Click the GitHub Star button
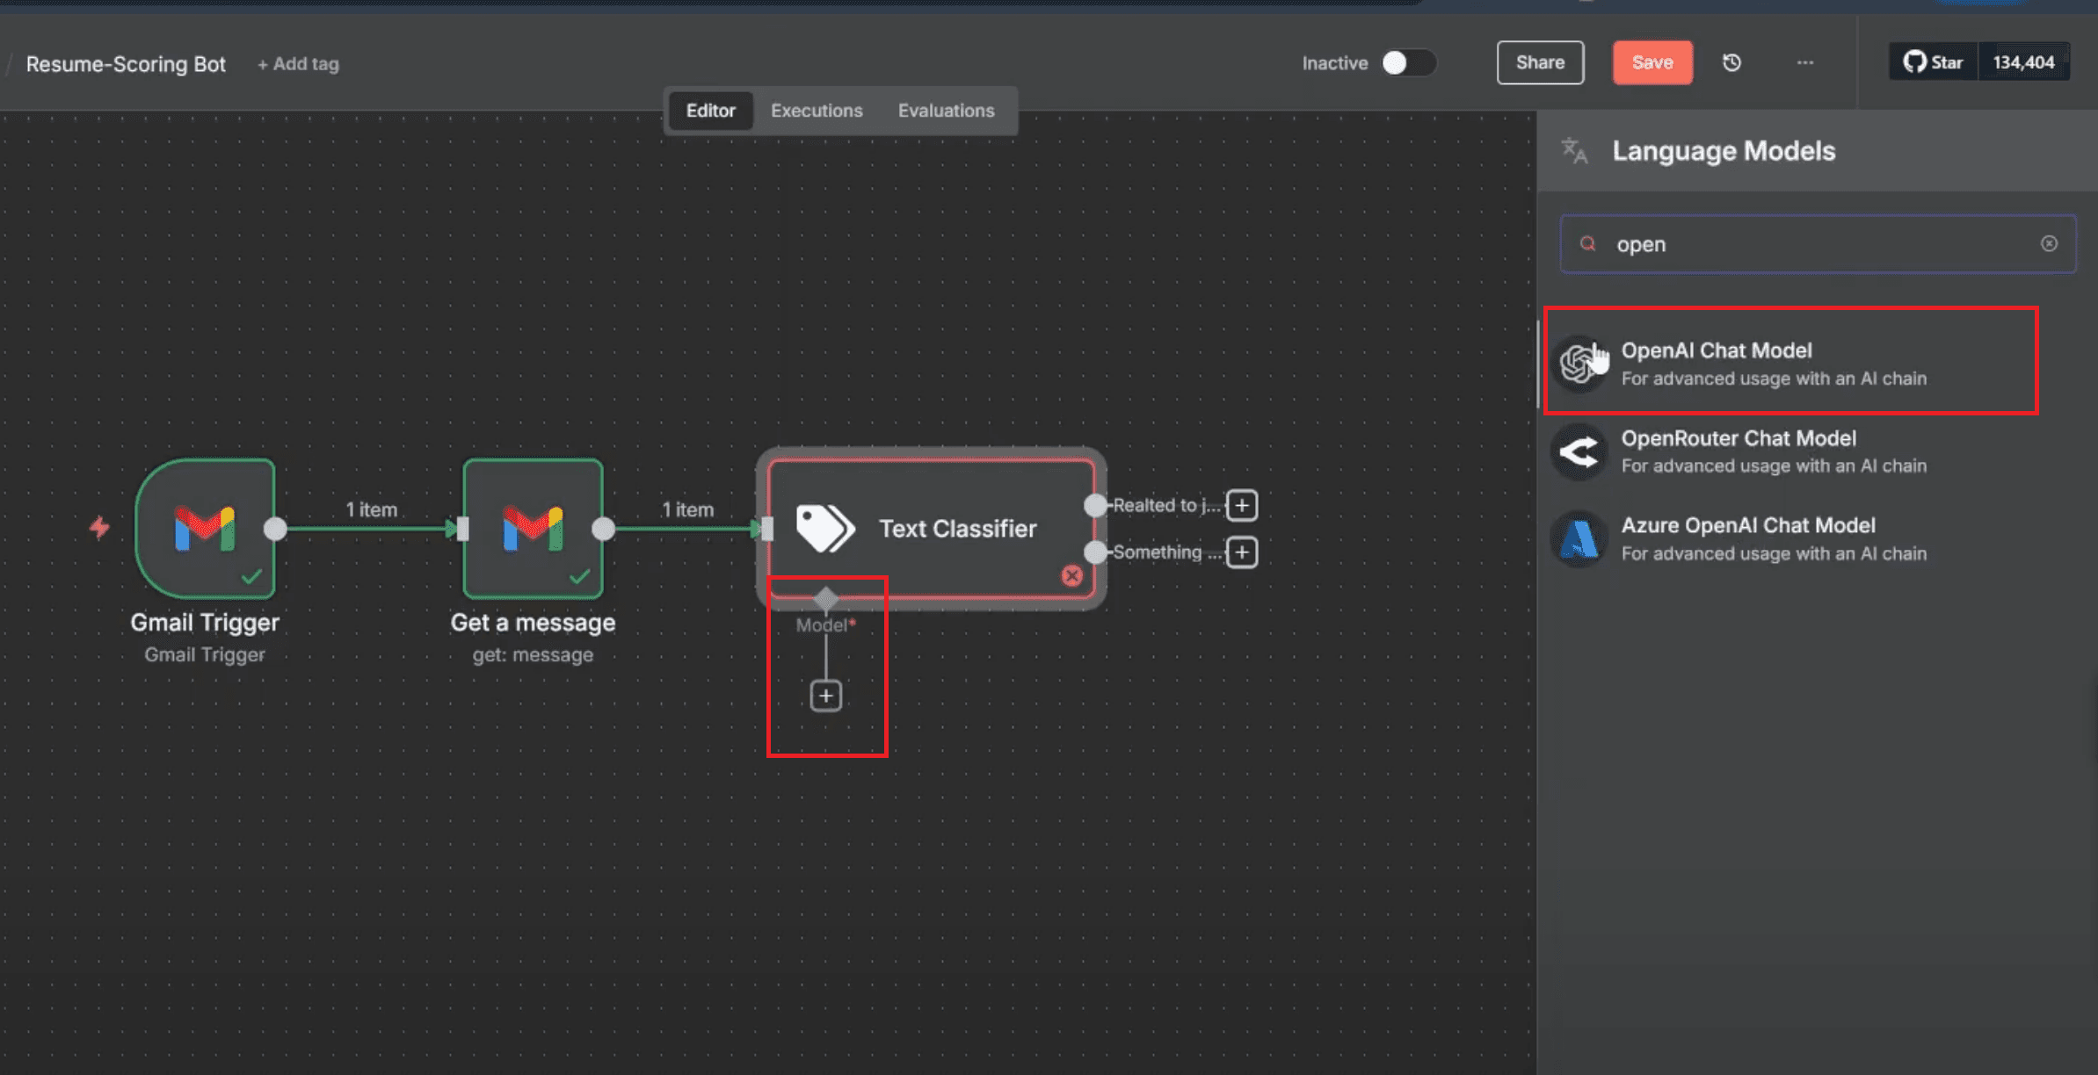Image resolution: width=2098 pixels, height=1075 pixels. click(x=1933, y=62)
